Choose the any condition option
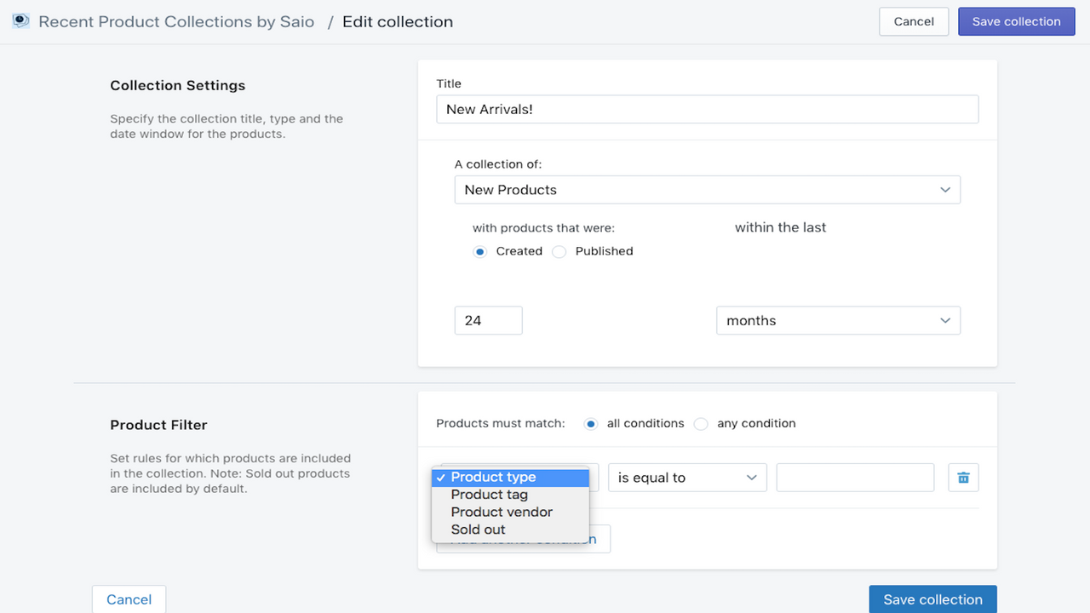The width and height of the screenshot is (1090, 613). coord(701,423)
